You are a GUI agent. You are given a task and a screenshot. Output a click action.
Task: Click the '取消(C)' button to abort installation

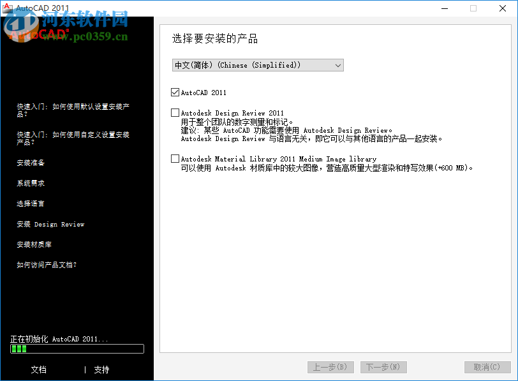coord(487,367)
